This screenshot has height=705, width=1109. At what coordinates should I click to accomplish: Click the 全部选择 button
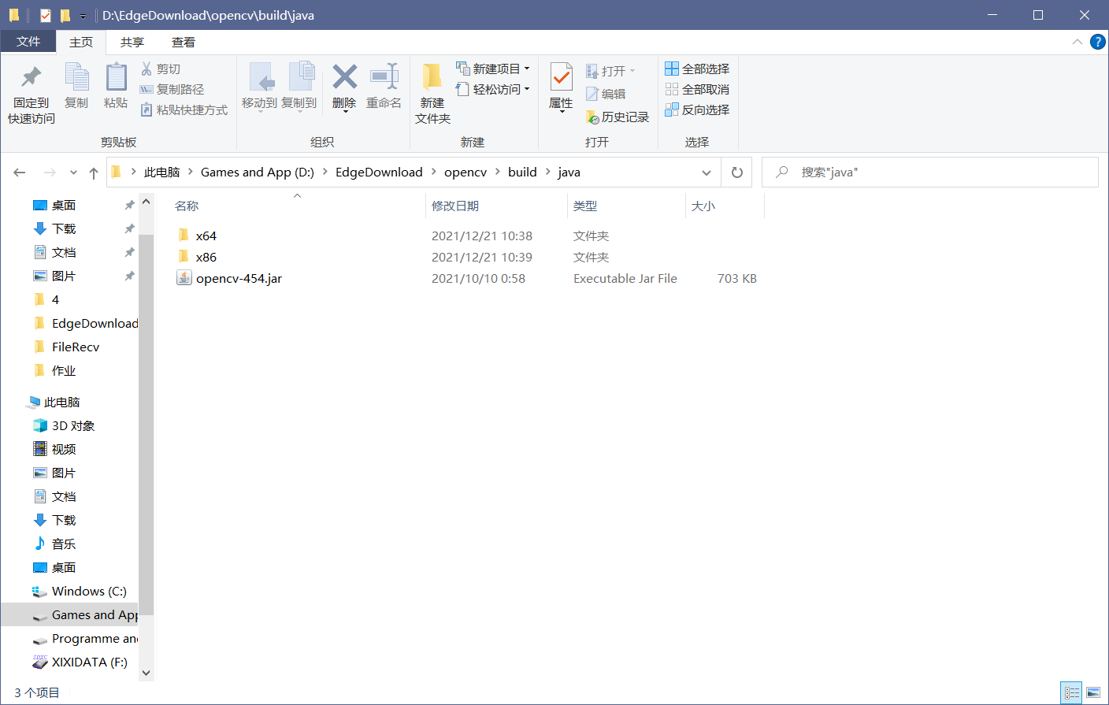pyautogui.click(x=698, y=69)
